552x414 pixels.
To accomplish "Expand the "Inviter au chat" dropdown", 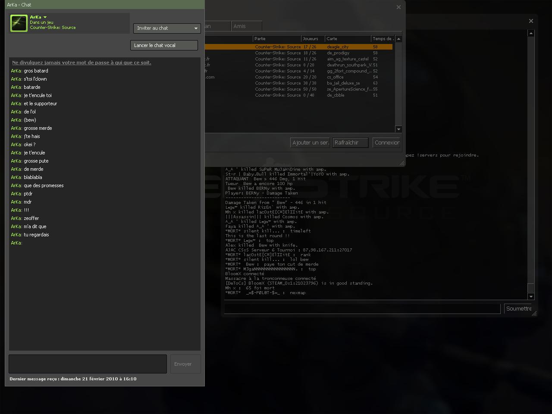I will [x=167, y=28].
